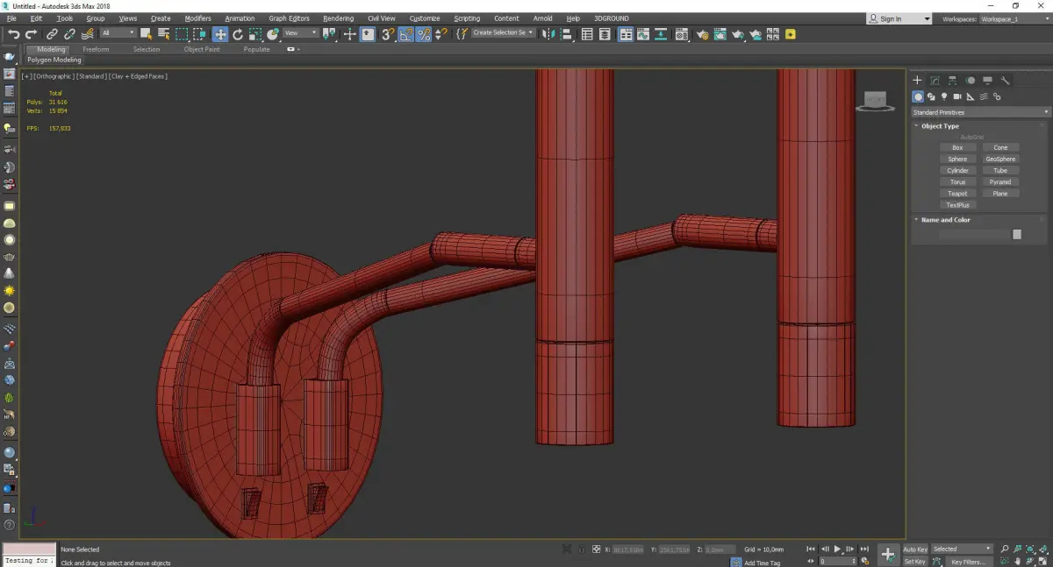Click the Teapot primitive button

click(957, 194)
